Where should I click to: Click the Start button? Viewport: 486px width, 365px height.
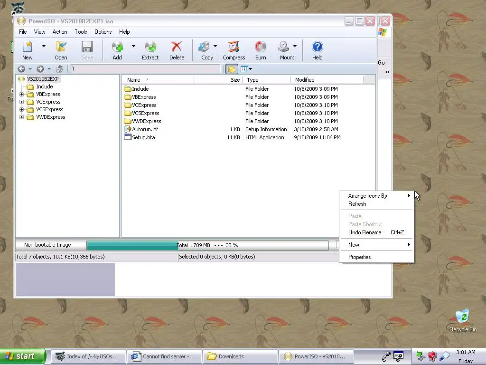click(23, 356)
